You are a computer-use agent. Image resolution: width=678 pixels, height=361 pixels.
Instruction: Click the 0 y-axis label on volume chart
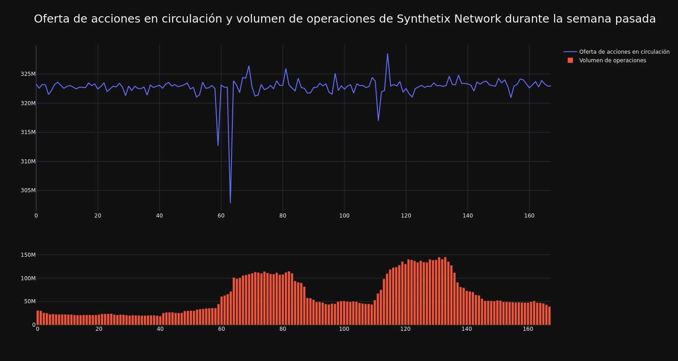point(33,325)
